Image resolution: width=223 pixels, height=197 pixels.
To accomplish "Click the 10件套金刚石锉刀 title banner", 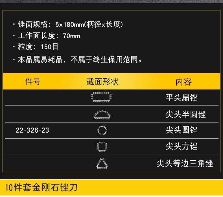I will pyautogui.click(x=111, y=187).
